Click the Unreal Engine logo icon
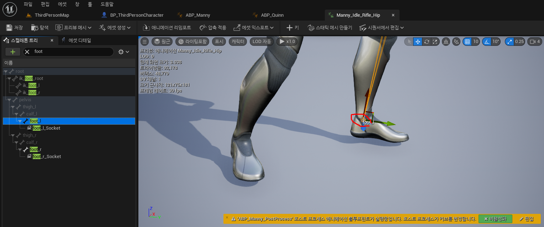Viewport: 544px width, 227px height. pos(10,9)
